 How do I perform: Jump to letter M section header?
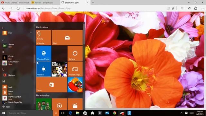4,82
